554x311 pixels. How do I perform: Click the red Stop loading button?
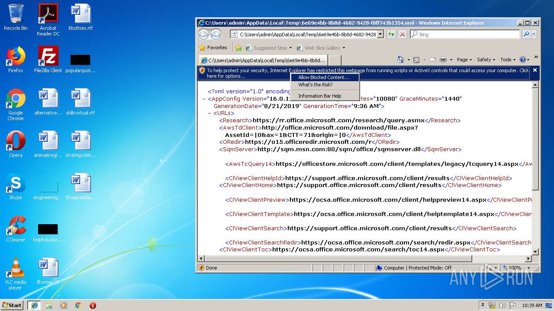pyautogui.click(x=402, y=35)
